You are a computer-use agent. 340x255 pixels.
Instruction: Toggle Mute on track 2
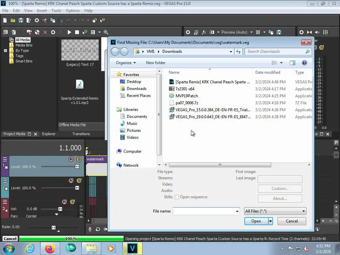[71, 180]
